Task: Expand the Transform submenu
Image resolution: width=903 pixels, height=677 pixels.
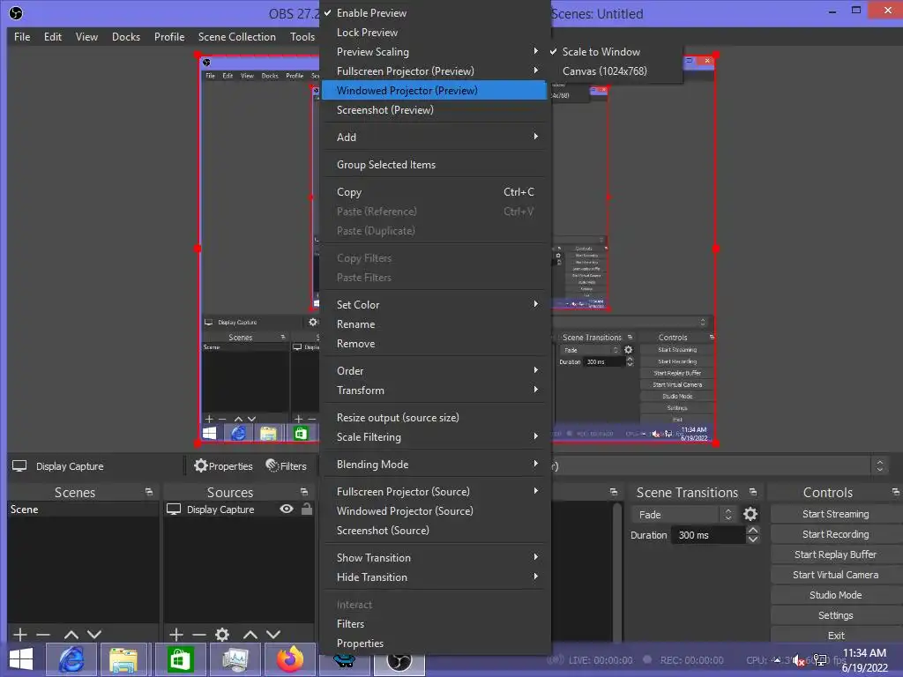Action: (433, 391)
